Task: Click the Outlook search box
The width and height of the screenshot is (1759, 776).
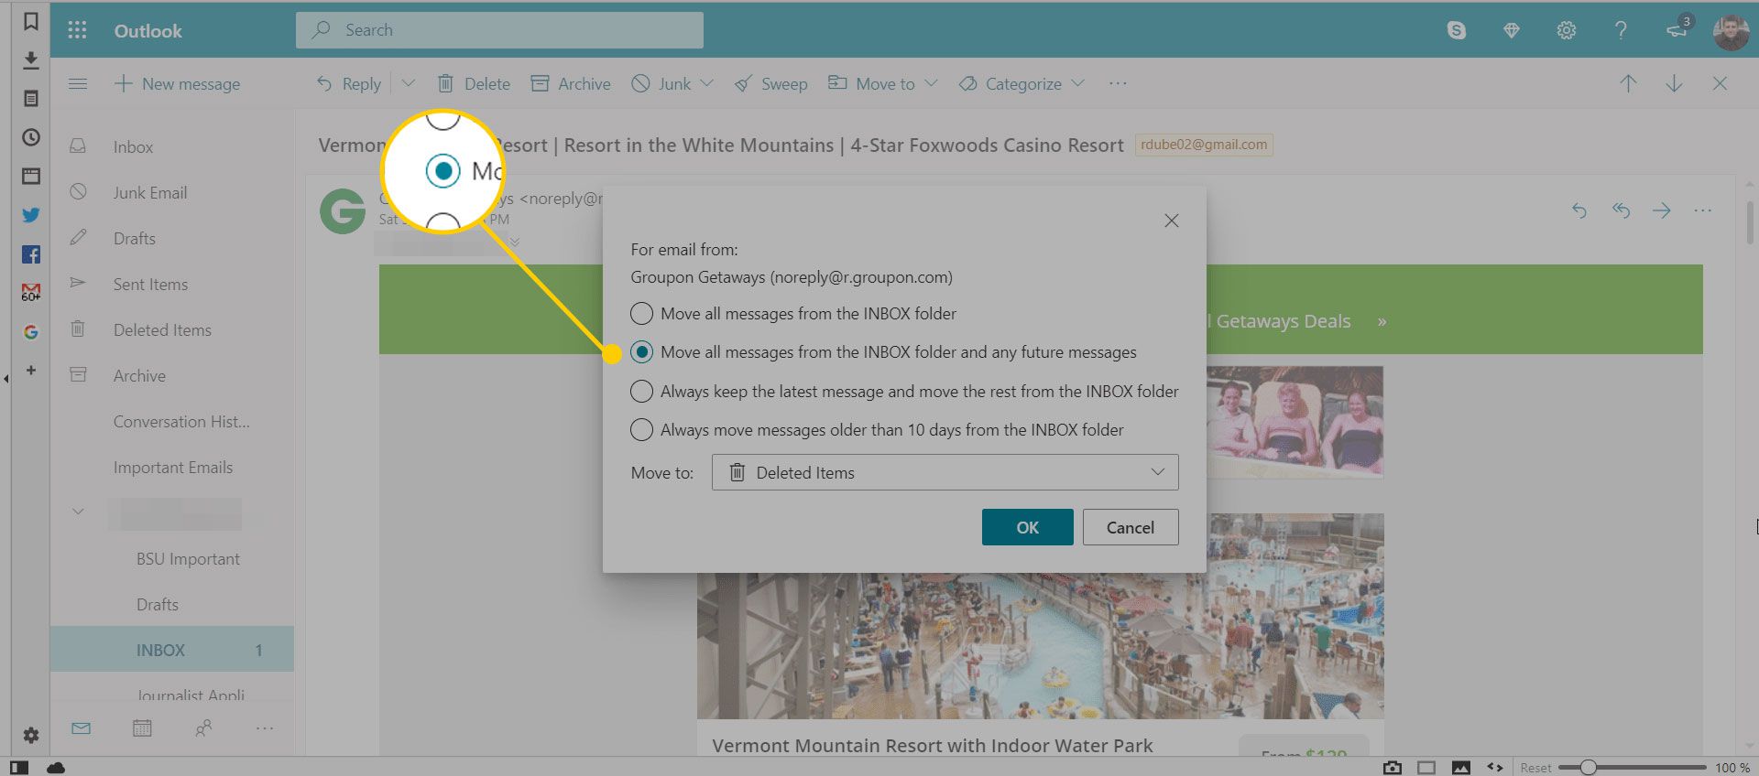Action: click(499, 30)
